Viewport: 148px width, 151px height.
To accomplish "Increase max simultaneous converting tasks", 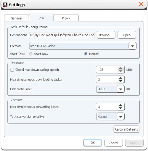I will pos(121,105).
